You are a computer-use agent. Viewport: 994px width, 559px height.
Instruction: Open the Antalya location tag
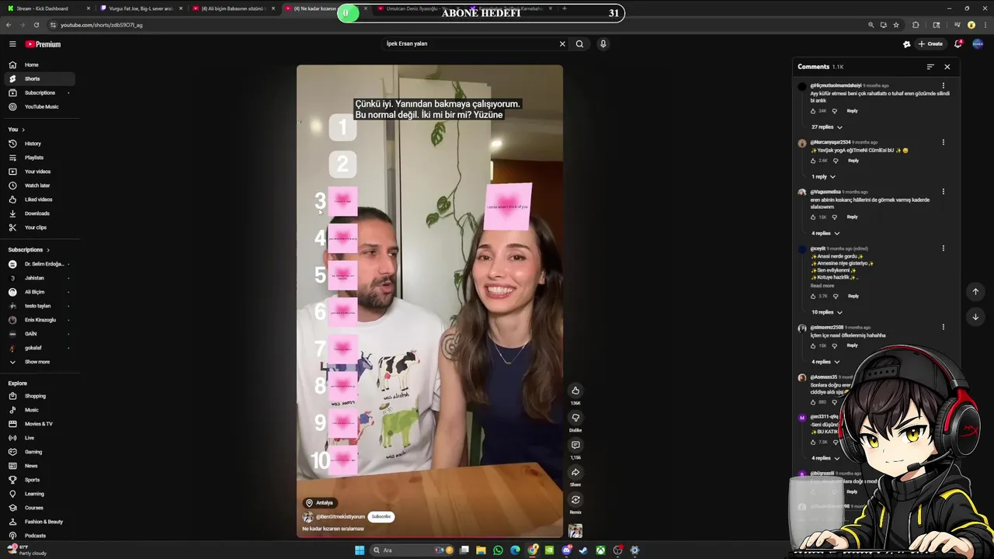point(320,502)
